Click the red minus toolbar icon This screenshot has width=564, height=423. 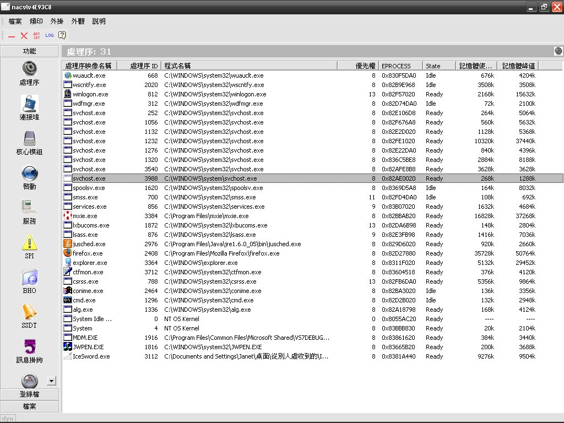click(x=12, y=36)
